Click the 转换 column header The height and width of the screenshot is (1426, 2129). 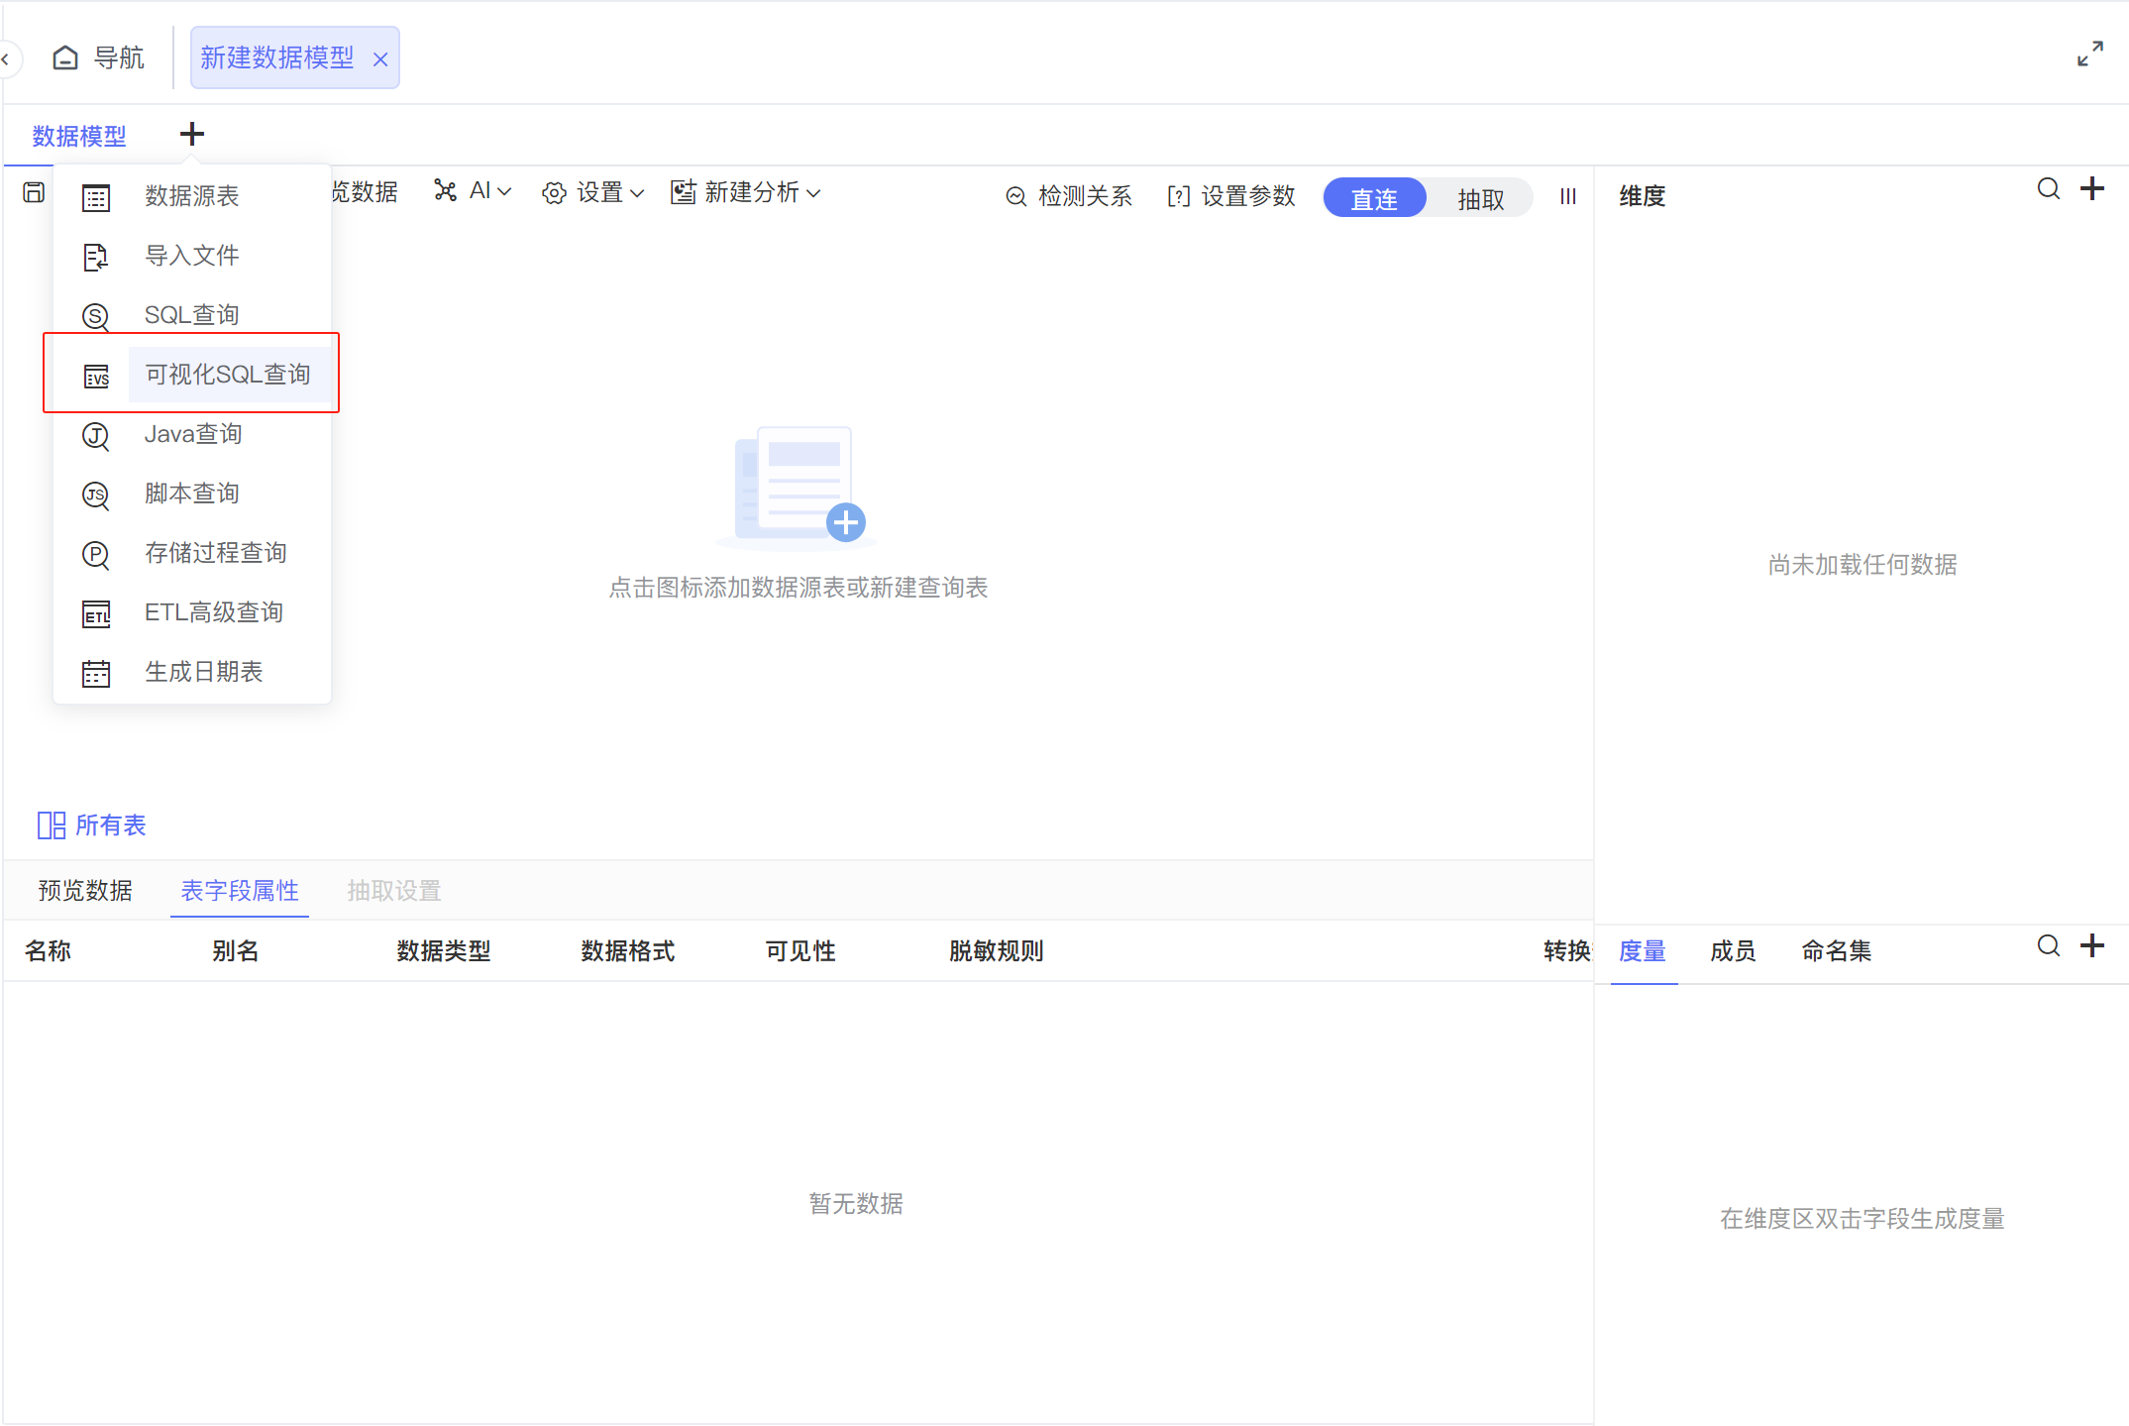click(x=1567, y=951)
